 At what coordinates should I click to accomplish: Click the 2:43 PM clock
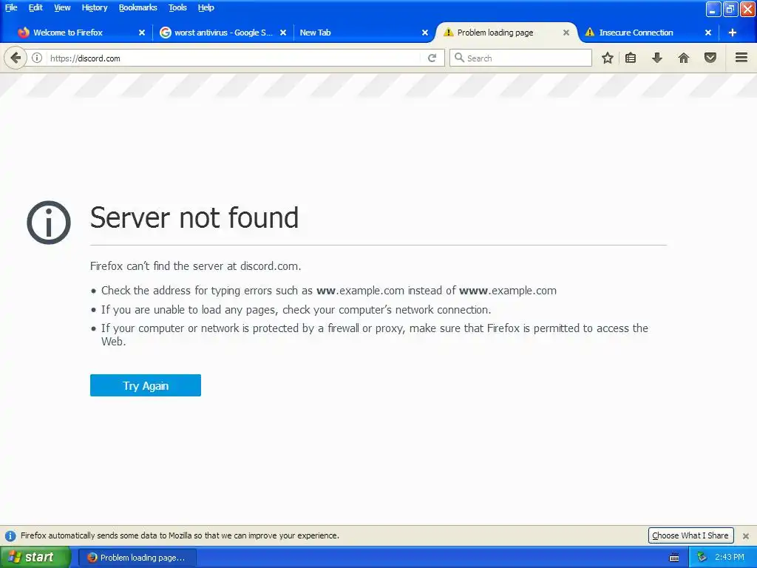pos(730,558)
